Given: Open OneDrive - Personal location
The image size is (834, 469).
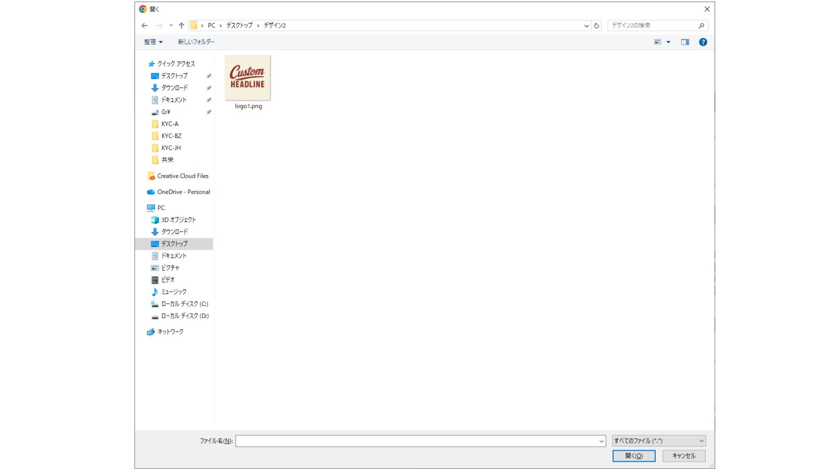Looking at the screenshot, I should pyautogui.click(x=183, y=192).
